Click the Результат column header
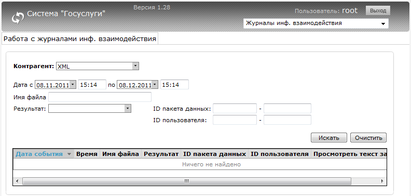 click(x=161, y=154)
